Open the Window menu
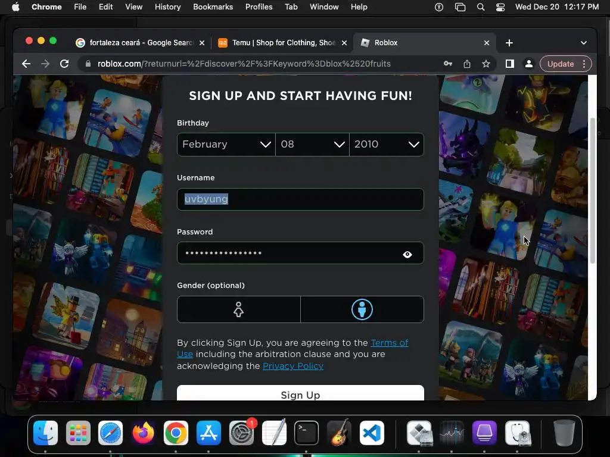 [x=324, y=7]
